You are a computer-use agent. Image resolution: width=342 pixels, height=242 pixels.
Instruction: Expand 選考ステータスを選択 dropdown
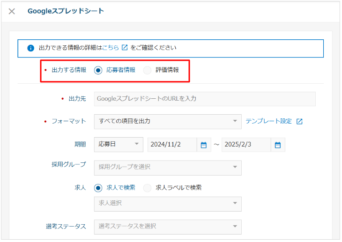(168, 227)
